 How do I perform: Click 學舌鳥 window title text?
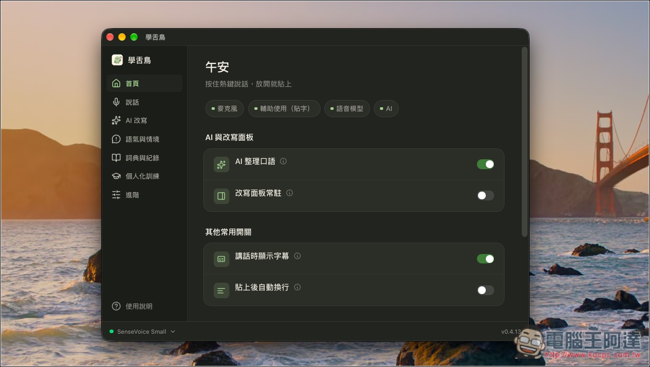tap(155, 37)
